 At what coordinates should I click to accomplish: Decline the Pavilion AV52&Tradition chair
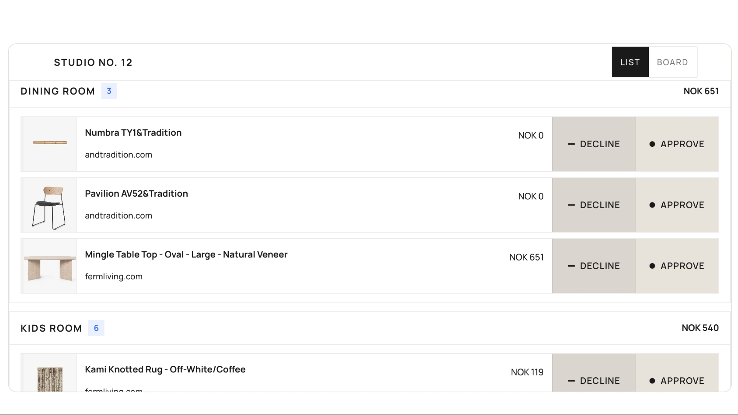coord(594,205)
